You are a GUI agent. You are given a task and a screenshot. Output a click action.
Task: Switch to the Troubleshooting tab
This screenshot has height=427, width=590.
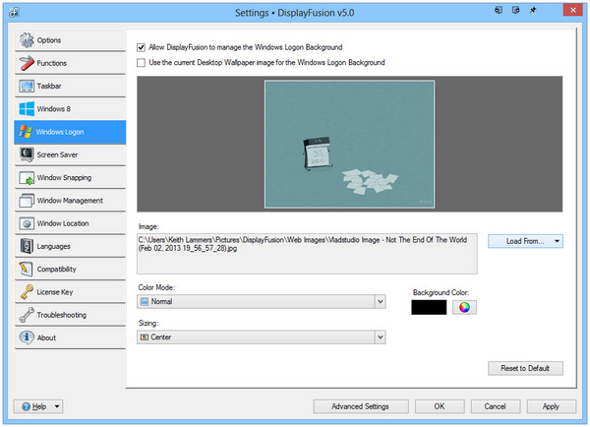[70, 315]
